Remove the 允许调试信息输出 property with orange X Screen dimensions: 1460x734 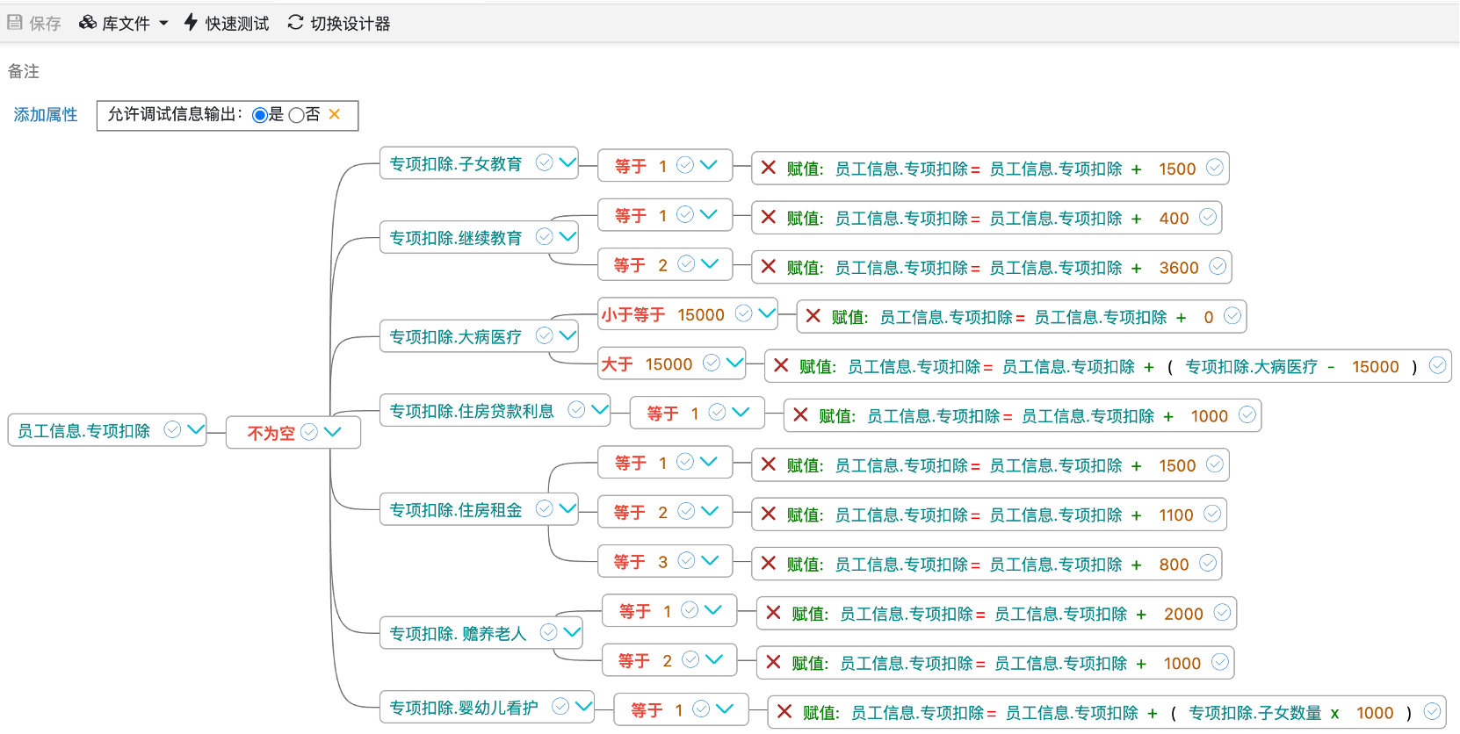335,114
